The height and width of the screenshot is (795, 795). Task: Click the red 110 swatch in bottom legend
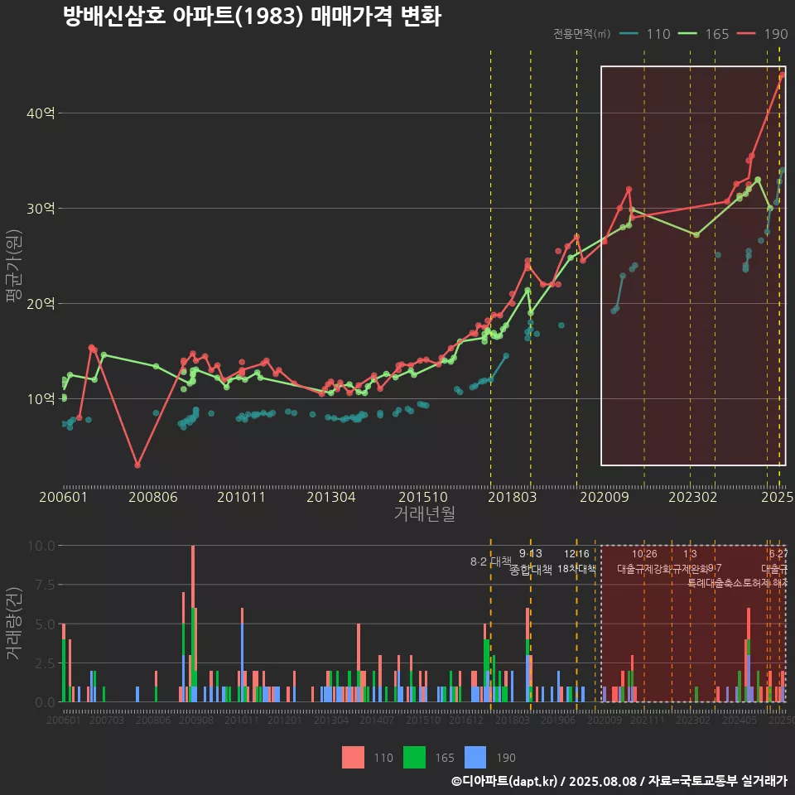tap(354, 758)
